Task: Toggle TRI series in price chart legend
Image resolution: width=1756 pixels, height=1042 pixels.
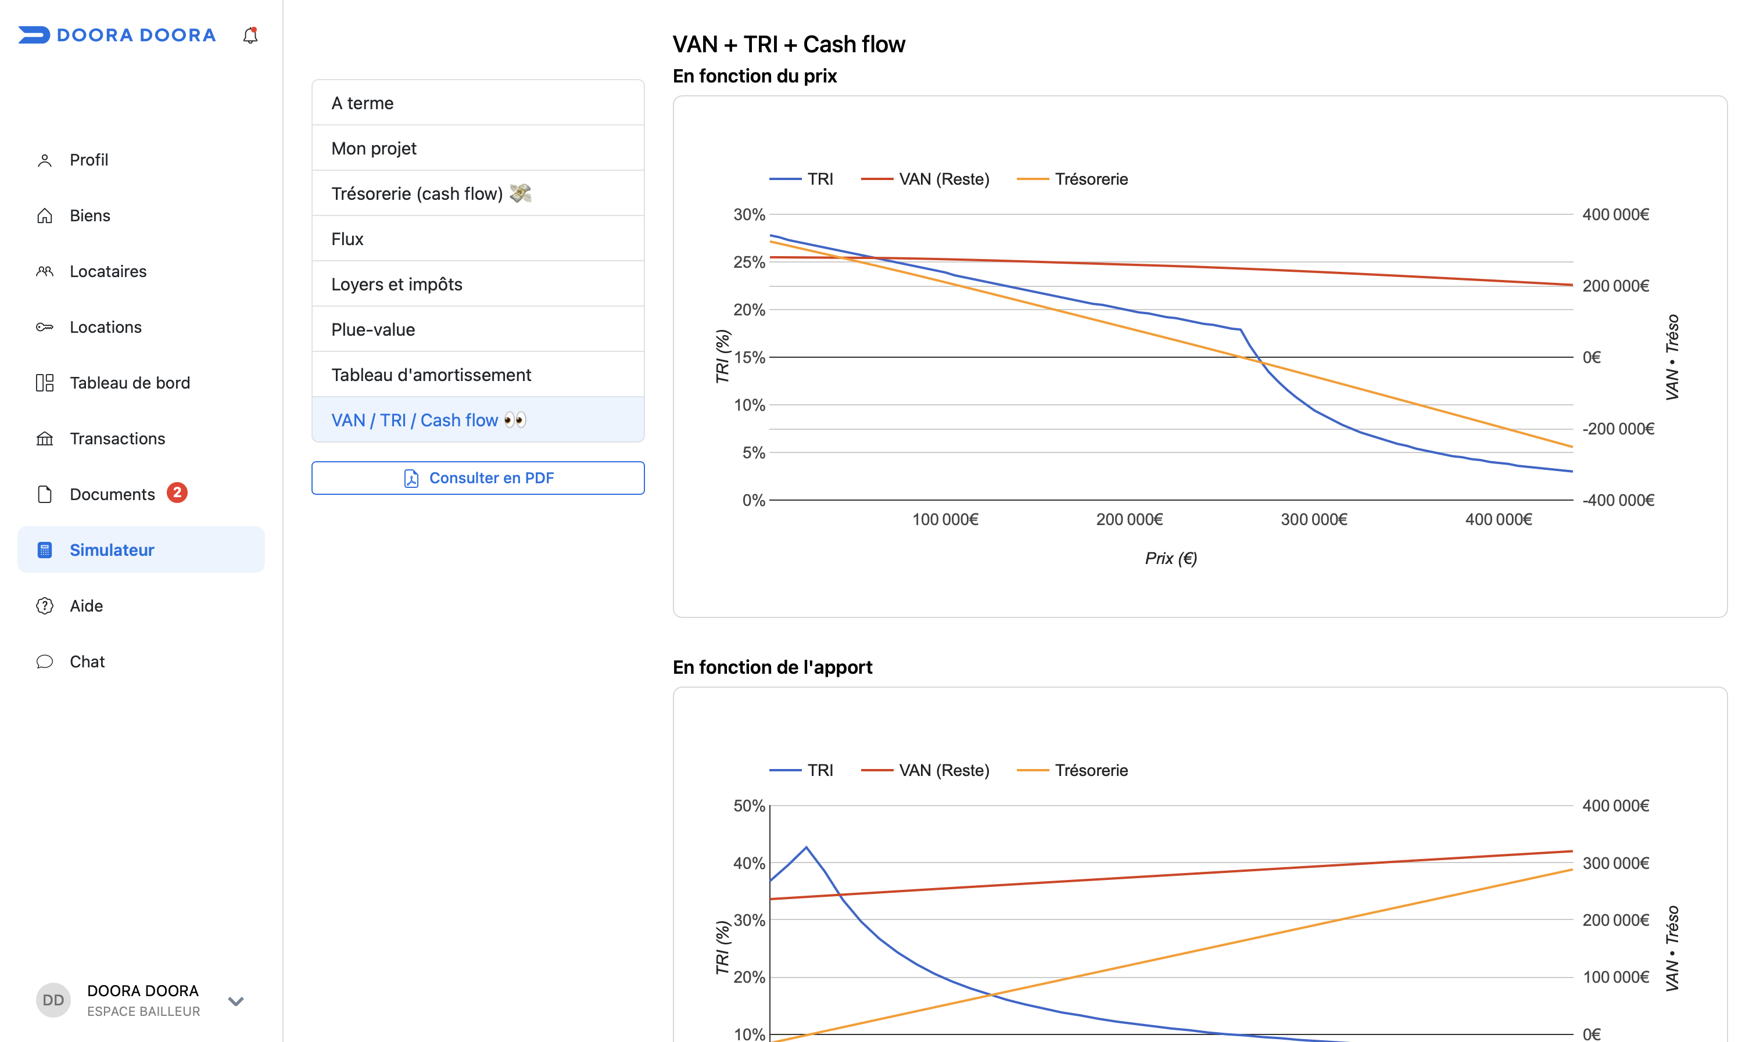Action: (801, 179)
